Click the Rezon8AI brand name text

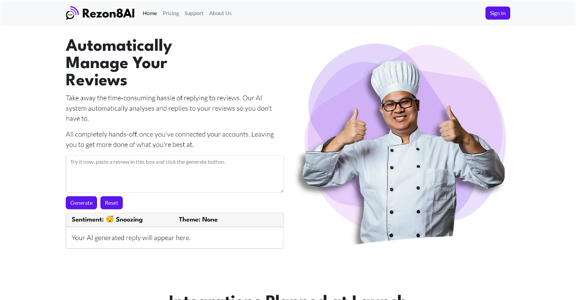[108, 13]
